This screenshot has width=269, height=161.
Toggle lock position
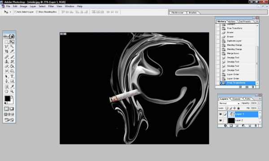pyautogui.click(x=234, y=108)
